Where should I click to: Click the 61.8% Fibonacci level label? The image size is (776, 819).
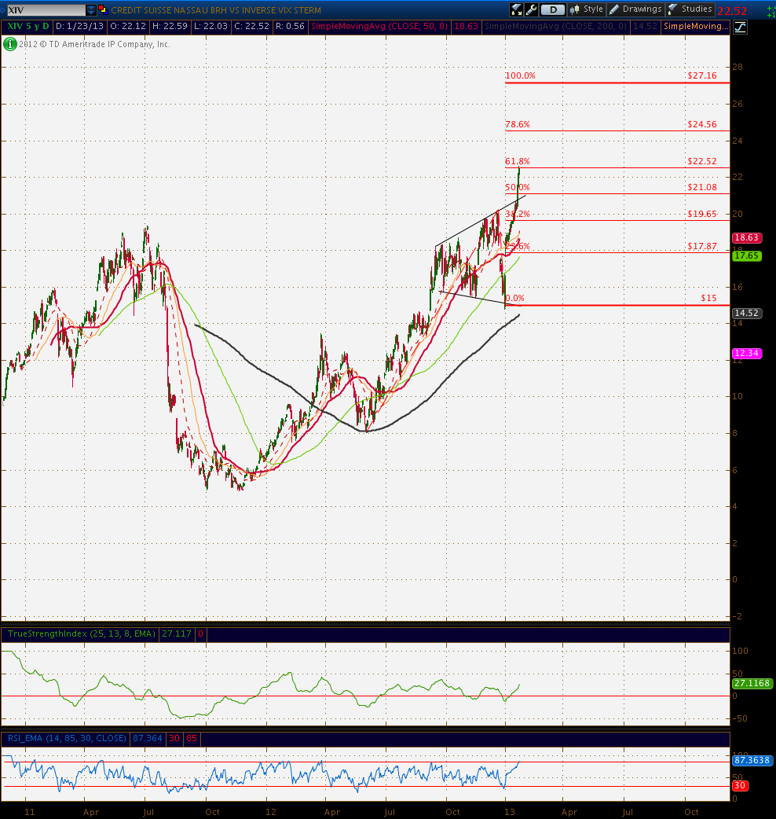pyautogui.click(x=518, y=161)
